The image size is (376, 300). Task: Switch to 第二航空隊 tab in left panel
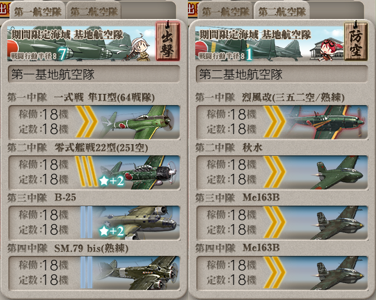(94, 12)
